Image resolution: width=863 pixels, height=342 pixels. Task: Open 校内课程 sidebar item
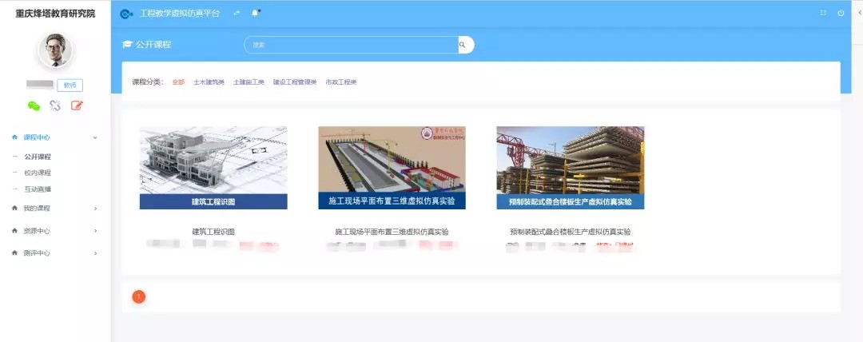tap(38, 173)
